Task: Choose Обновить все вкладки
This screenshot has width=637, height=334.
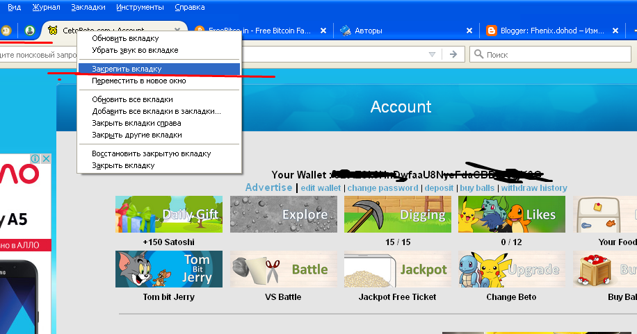Action: click(x=159, y=99)
